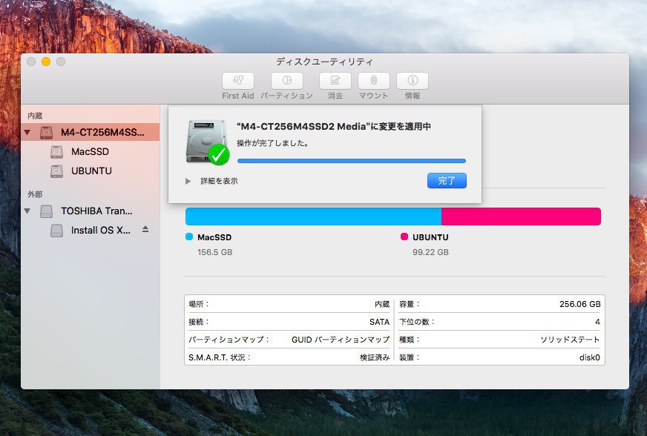Select the TOSHIBA Tran... drive row
Image resolution: width=647 pixels, height=436 pixels.
[91, 211]
